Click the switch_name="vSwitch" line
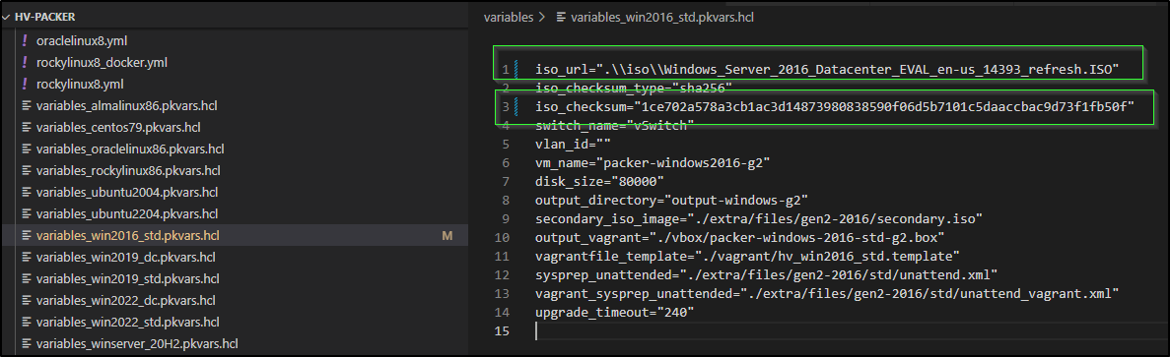Viewport: 1170px width, 357px height. [x=615, y=126]
